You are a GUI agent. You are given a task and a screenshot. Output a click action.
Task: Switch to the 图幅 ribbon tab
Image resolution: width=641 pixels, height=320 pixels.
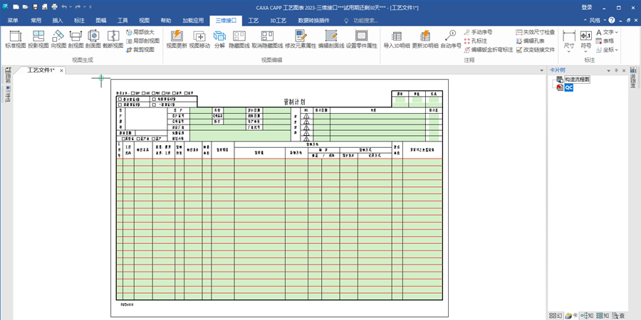[x=101, y=21]
